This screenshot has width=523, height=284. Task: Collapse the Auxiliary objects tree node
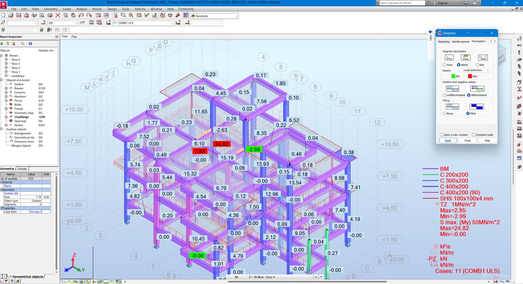(1, 129)
